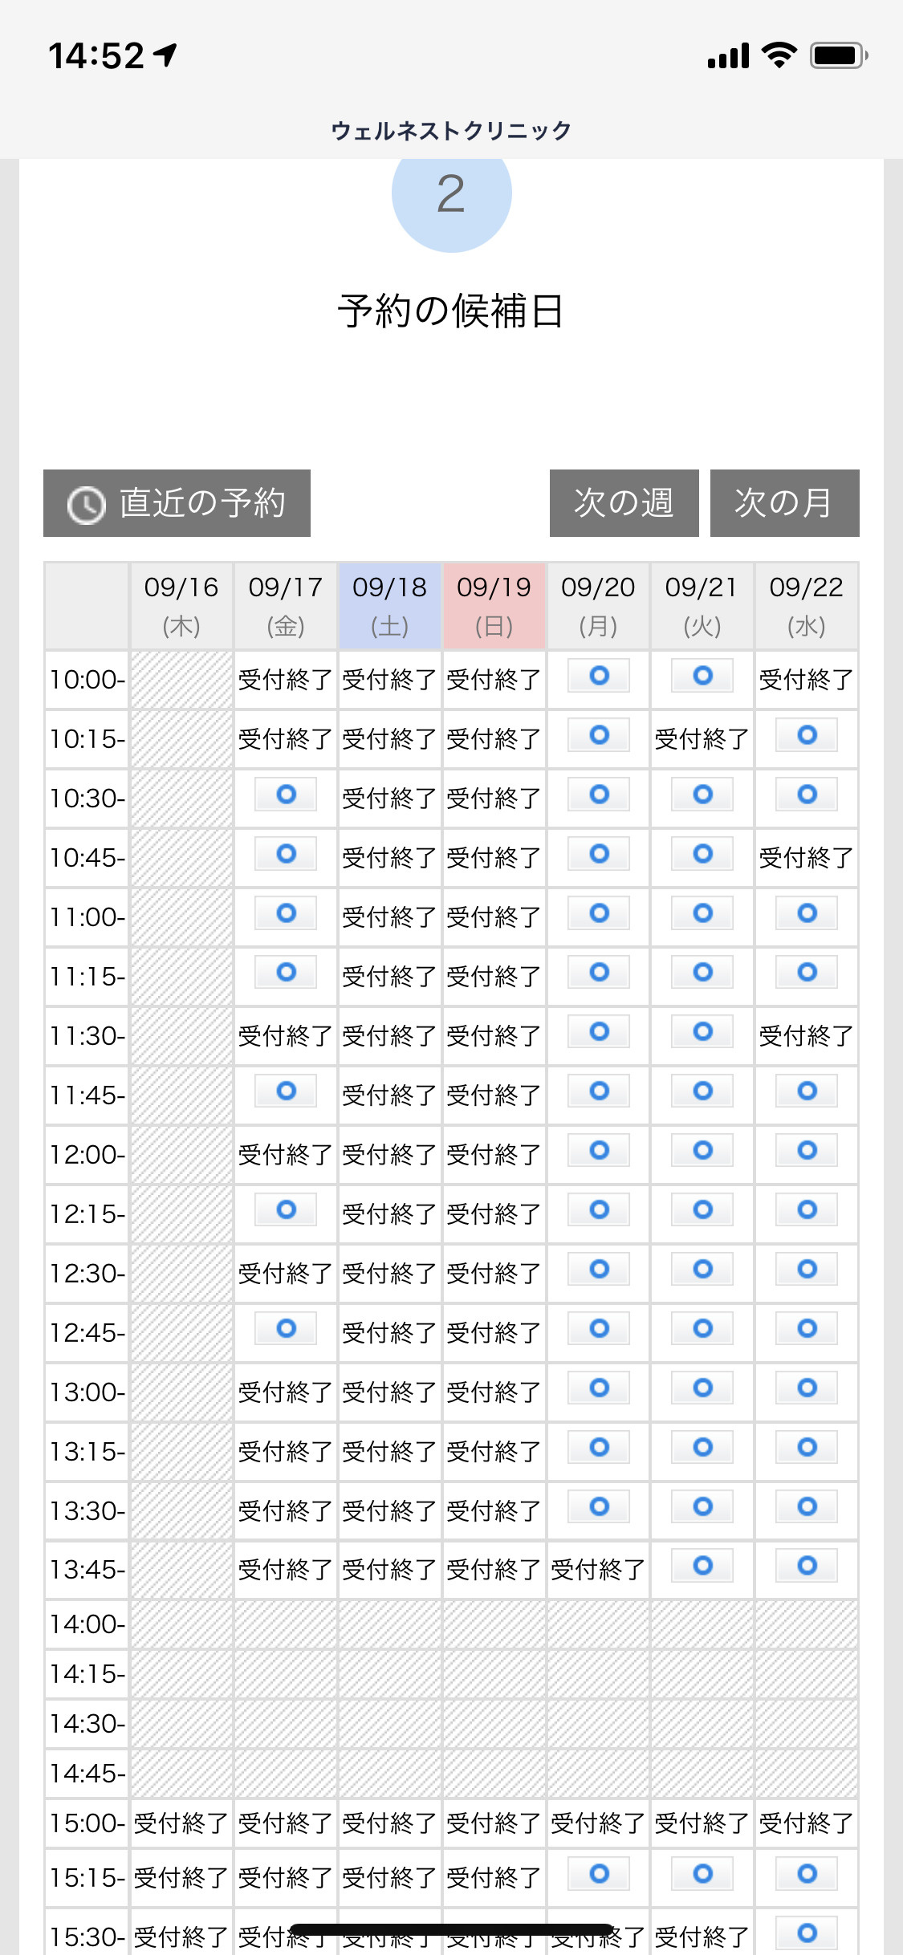903x1955 pixels.
Task: Select the 15:30 slot on 09/22
Action: tap(807, 1933)
